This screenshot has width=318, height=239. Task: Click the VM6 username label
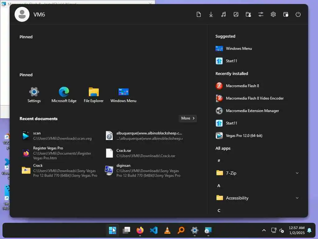[39, 15]
